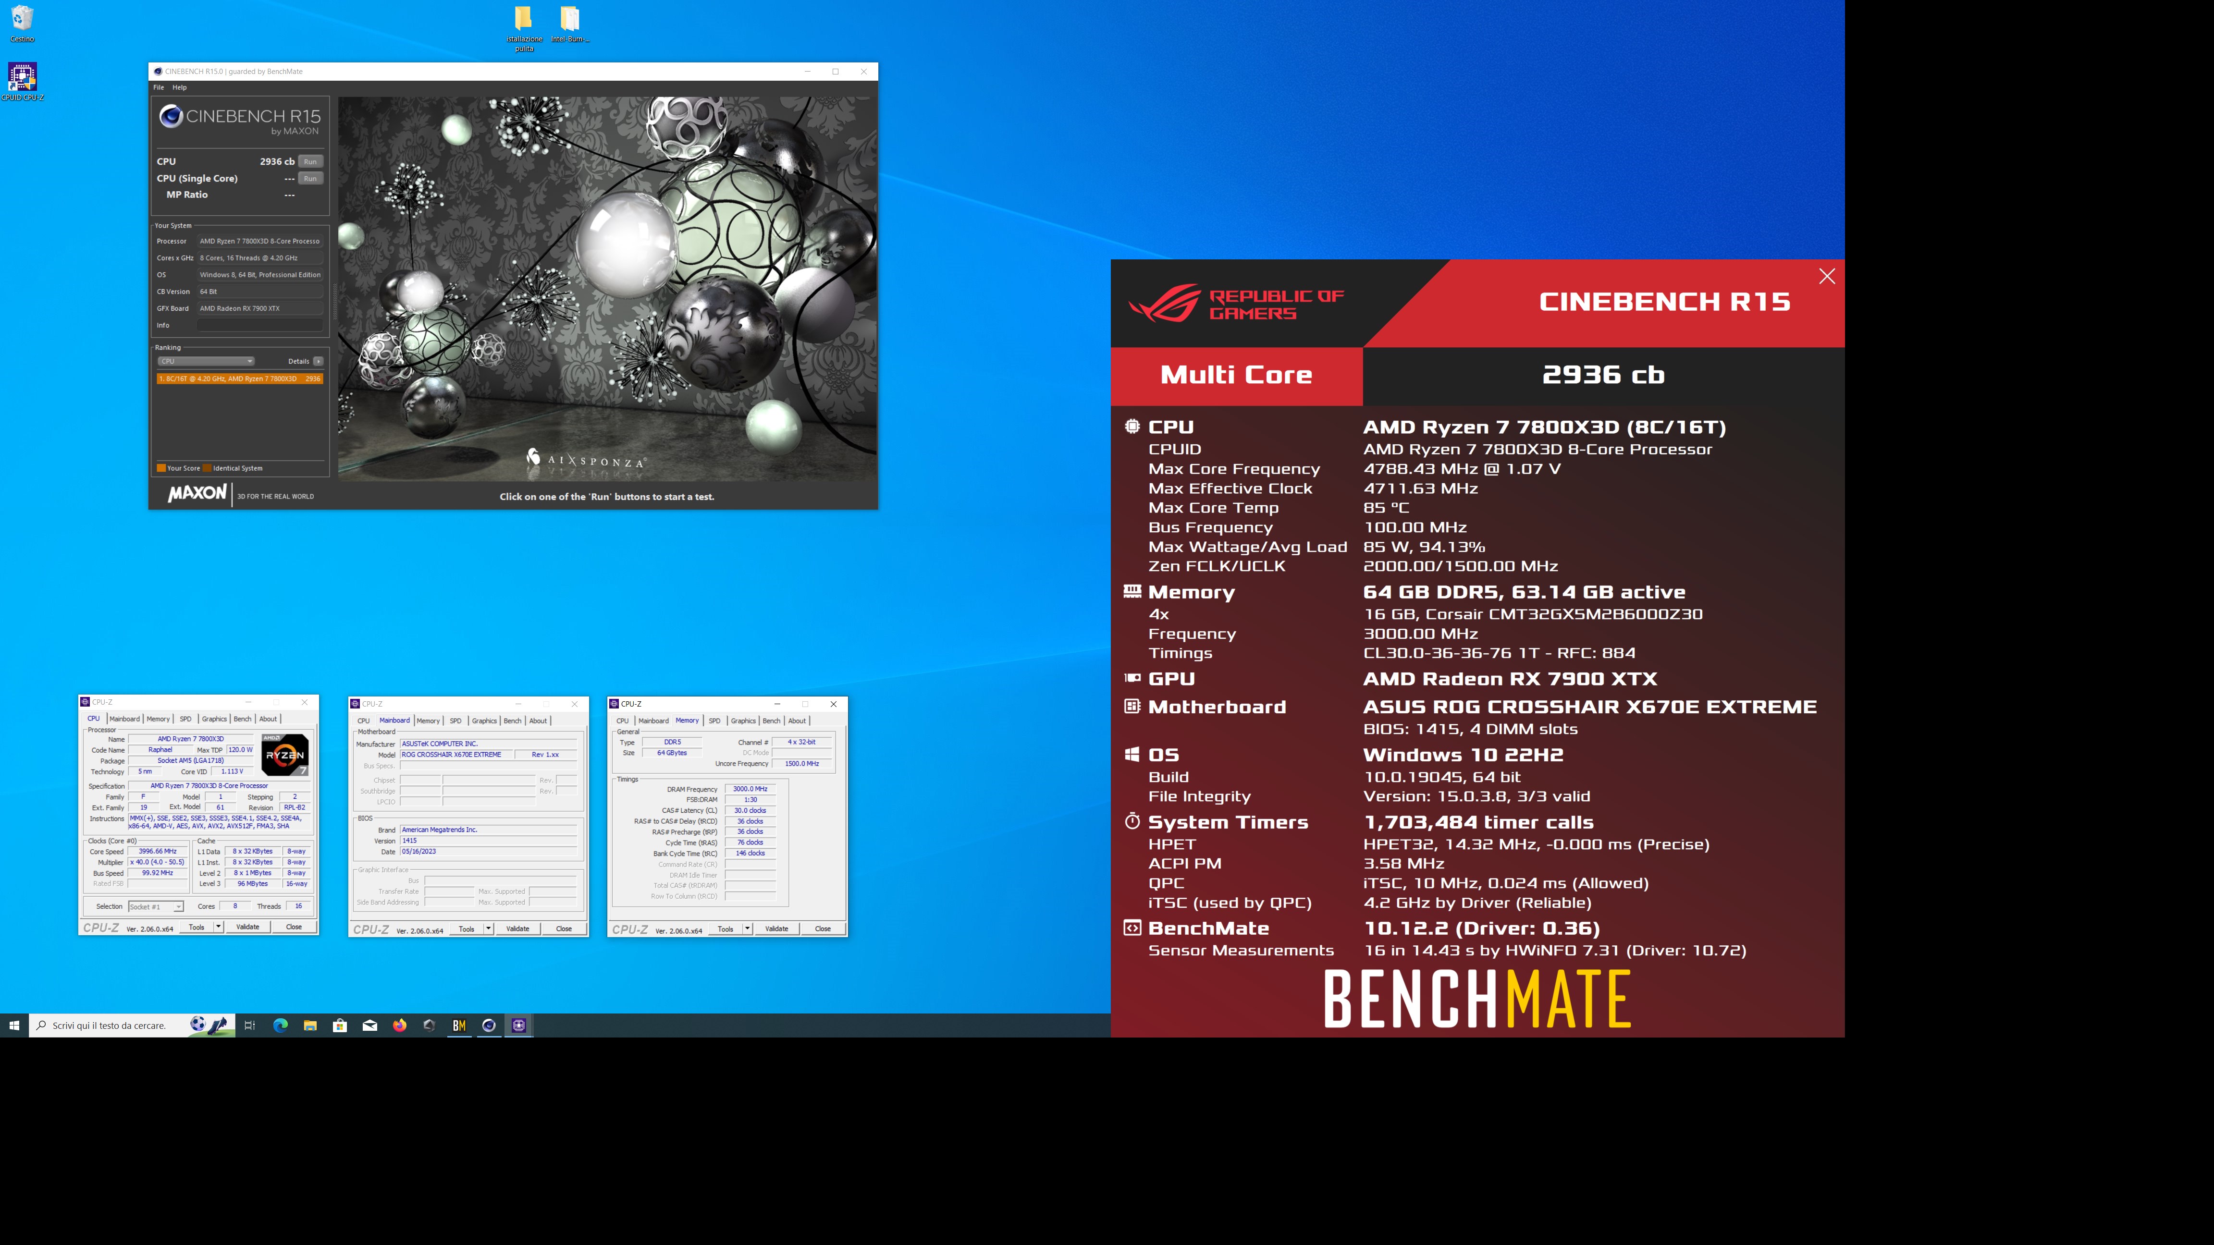Expand ranking Details in Cinebench
Viewport: 2214px width, 1245px height.
(x=318, y=361)
